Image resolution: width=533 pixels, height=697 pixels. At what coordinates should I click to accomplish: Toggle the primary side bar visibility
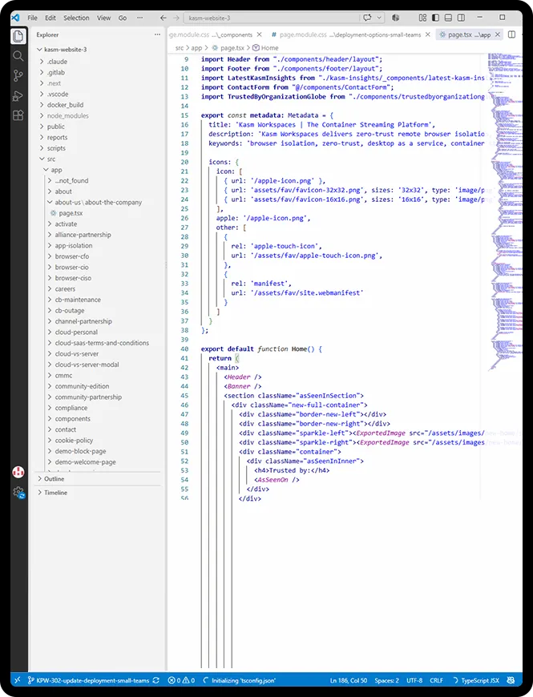(436, 18)
